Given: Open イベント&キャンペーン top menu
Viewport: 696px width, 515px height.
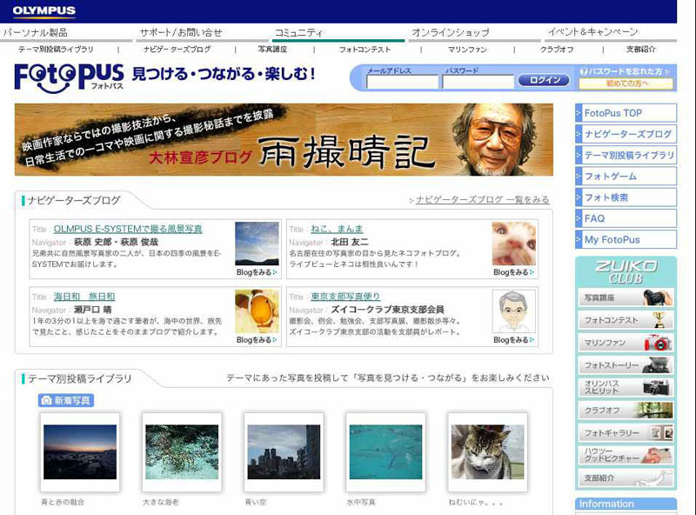Looking at the screenshot, I should point(592,32).
